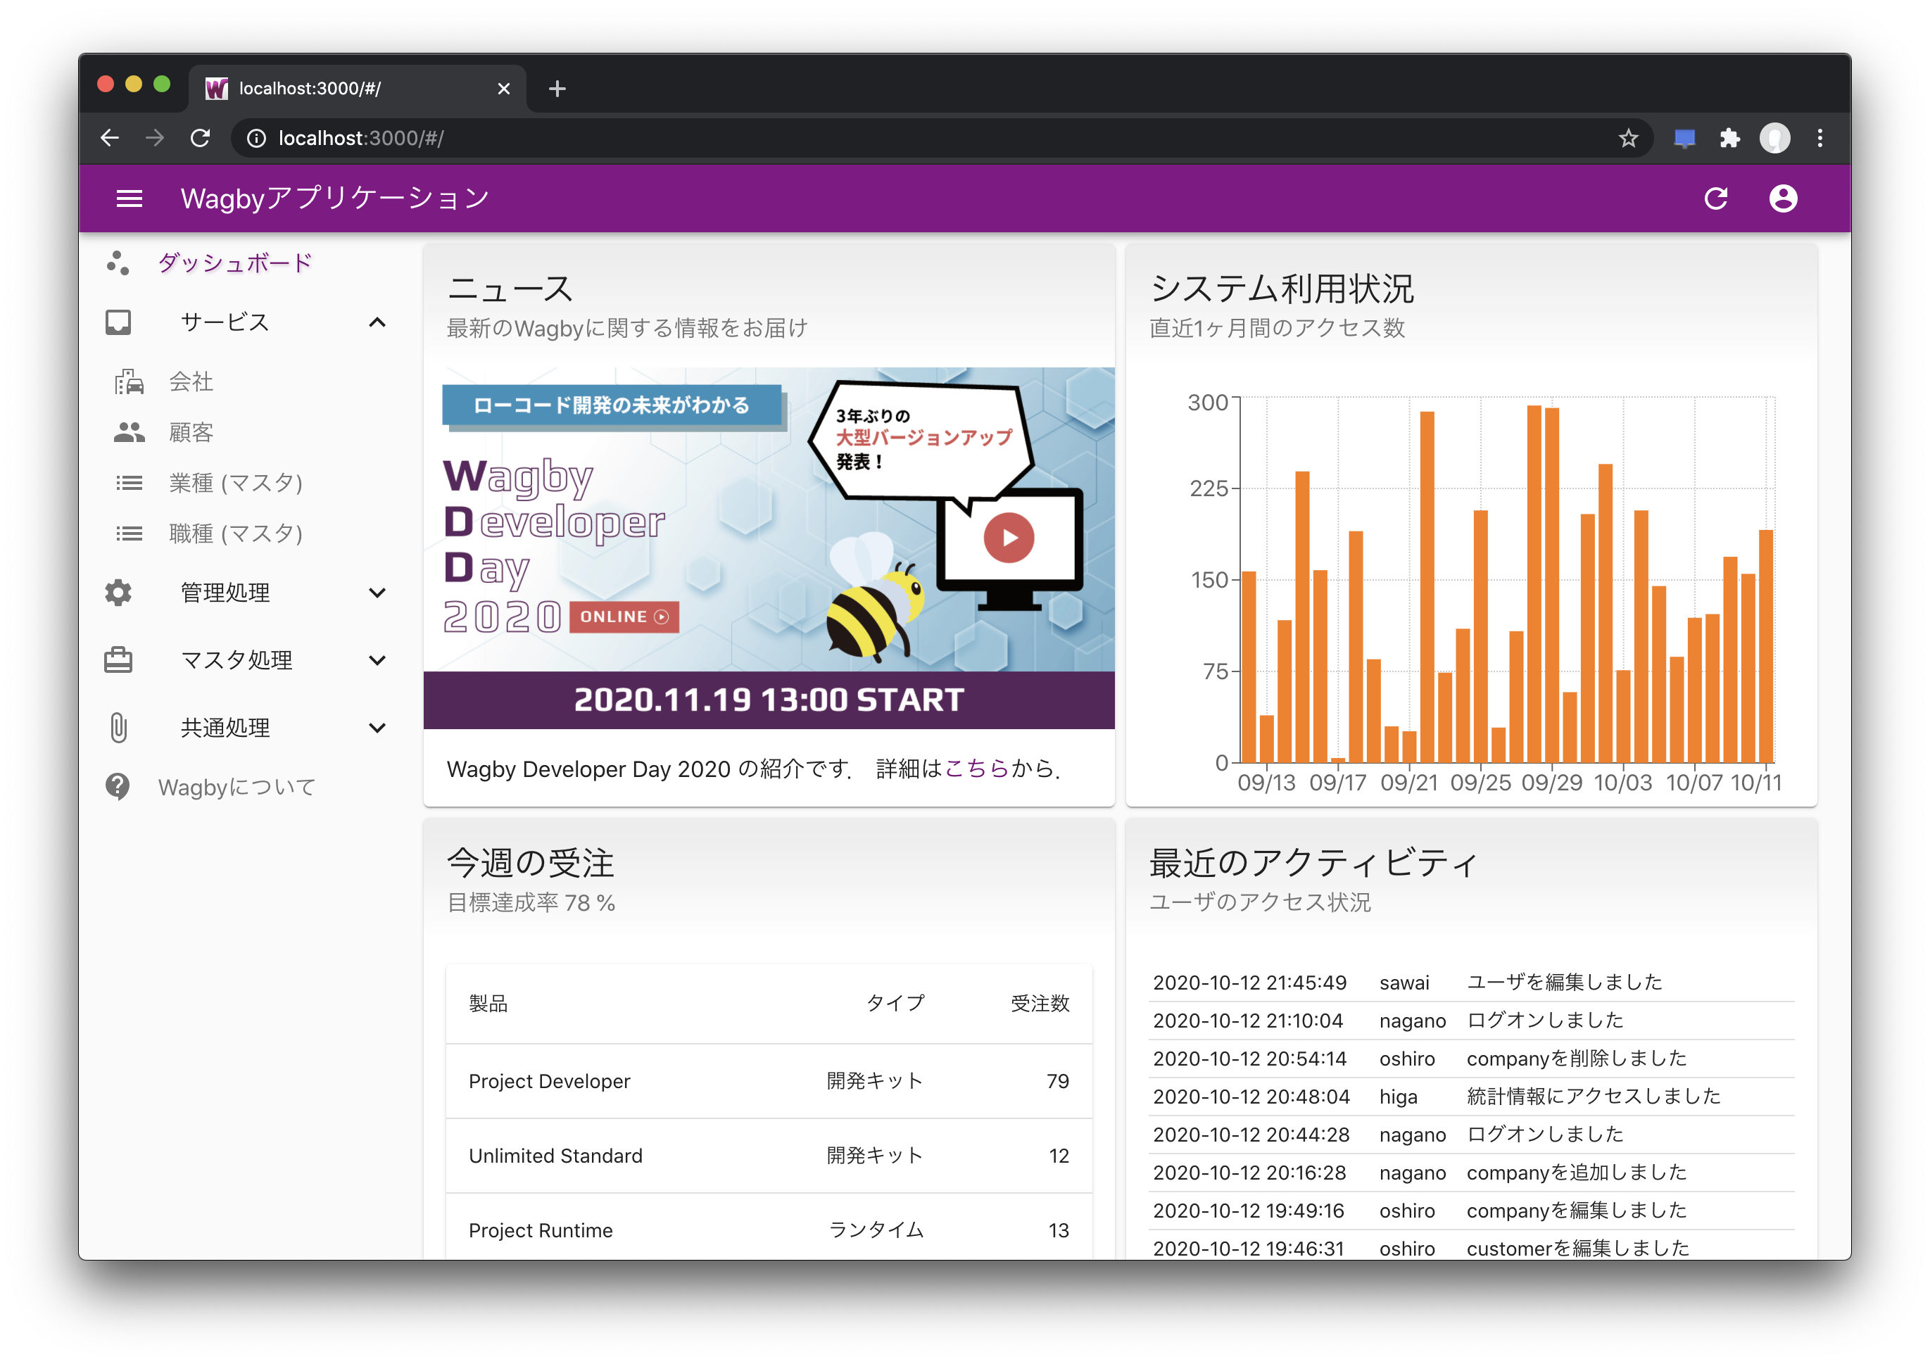1930x1364 pixels.
Task: Go back with browser back arrow
Action: 109,138
